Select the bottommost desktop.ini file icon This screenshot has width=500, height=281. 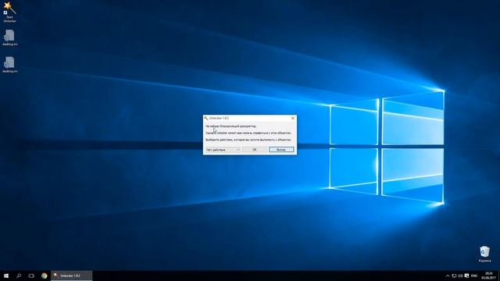click(x=9, y=65)
